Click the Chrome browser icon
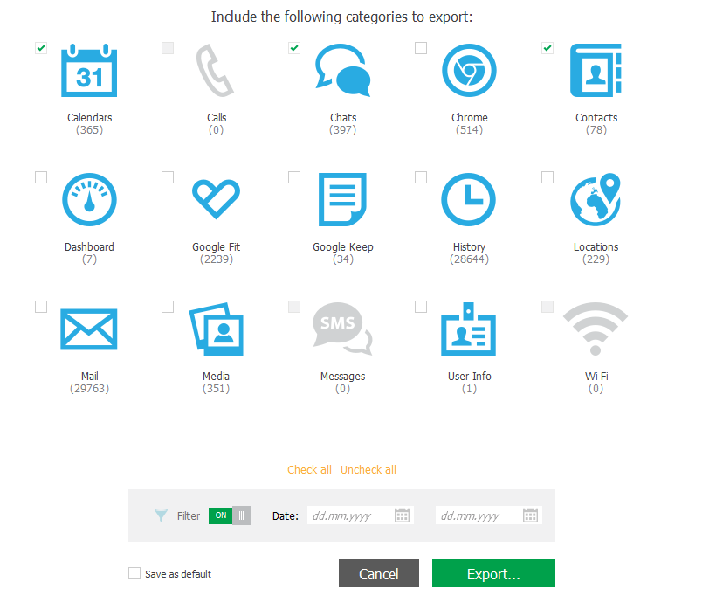723x595 pixels. [469, 72]
